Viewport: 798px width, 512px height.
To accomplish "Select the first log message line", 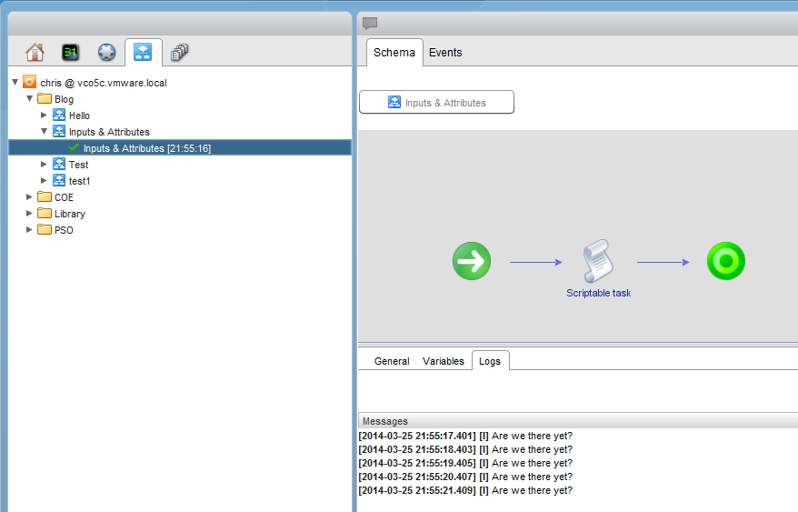I will click(x=465, y=436).
